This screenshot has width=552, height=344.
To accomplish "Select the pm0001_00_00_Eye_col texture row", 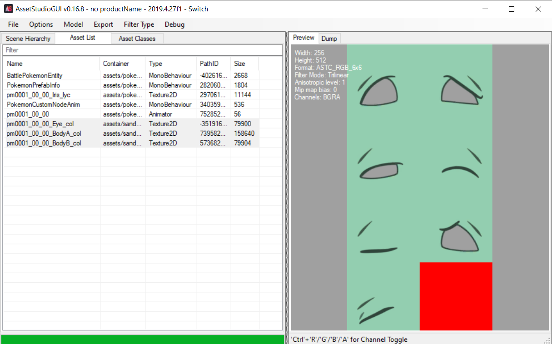I will 131,123.
